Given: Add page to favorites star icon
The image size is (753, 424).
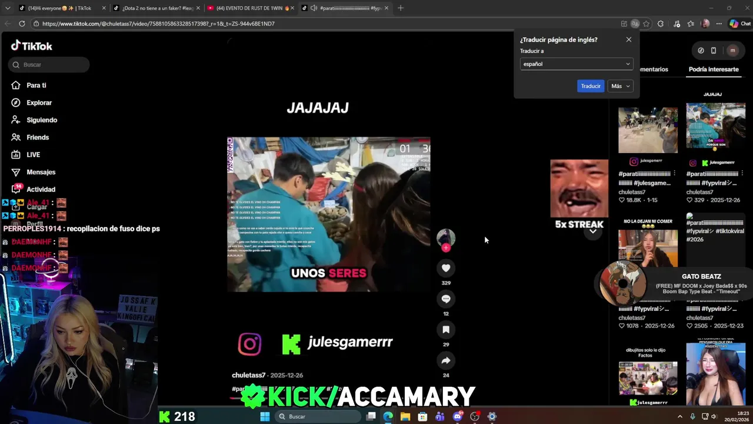Looking at the screenshot, I should [x=646, y=24].
